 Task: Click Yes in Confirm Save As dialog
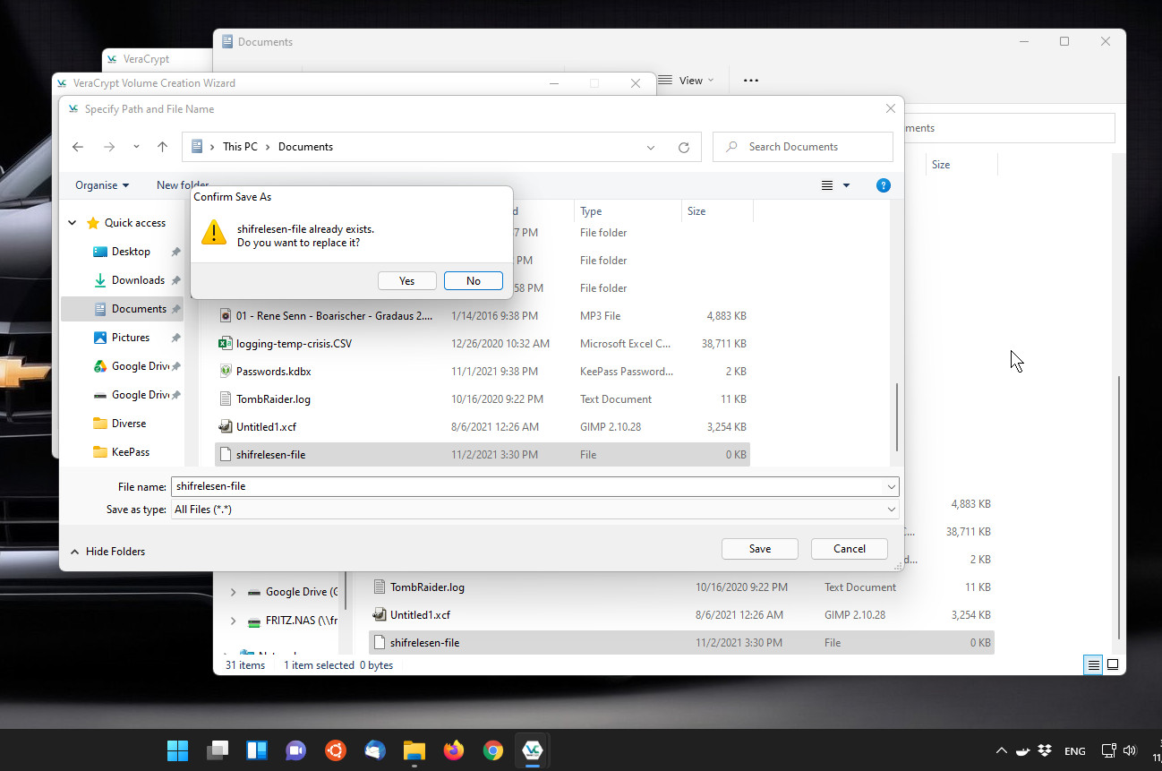click(406, 281)
